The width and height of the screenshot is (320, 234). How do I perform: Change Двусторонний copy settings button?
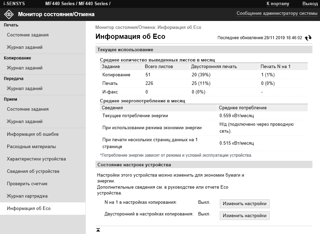[x=245, y=216]
